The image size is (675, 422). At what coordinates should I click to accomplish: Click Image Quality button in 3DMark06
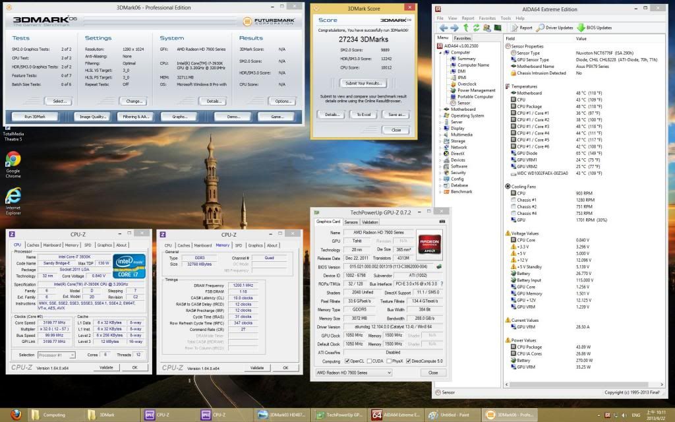(x=92, y=117)
